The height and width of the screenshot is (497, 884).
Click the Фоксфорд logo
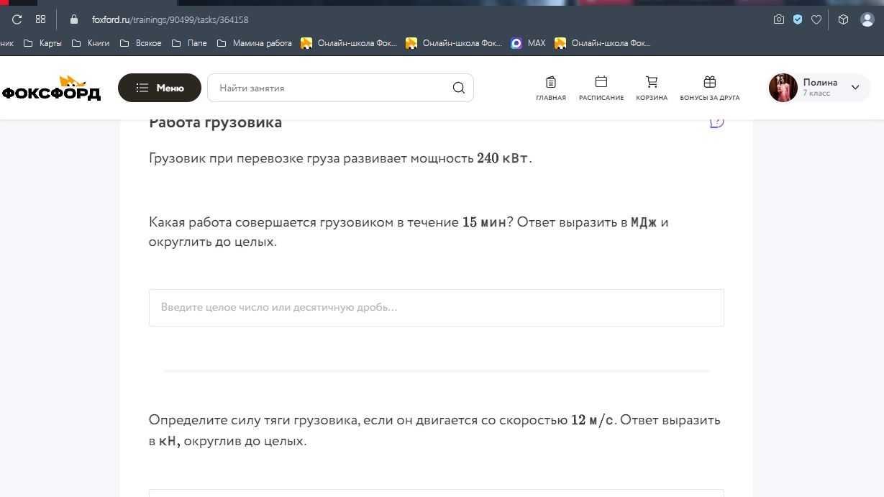pyautogui.click(x=52, y=88)
